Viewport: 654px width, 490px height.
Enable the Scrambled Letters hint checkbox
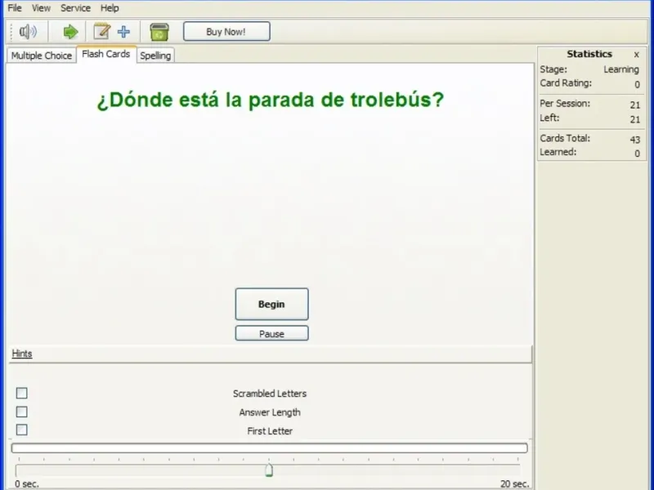(22, 393)
